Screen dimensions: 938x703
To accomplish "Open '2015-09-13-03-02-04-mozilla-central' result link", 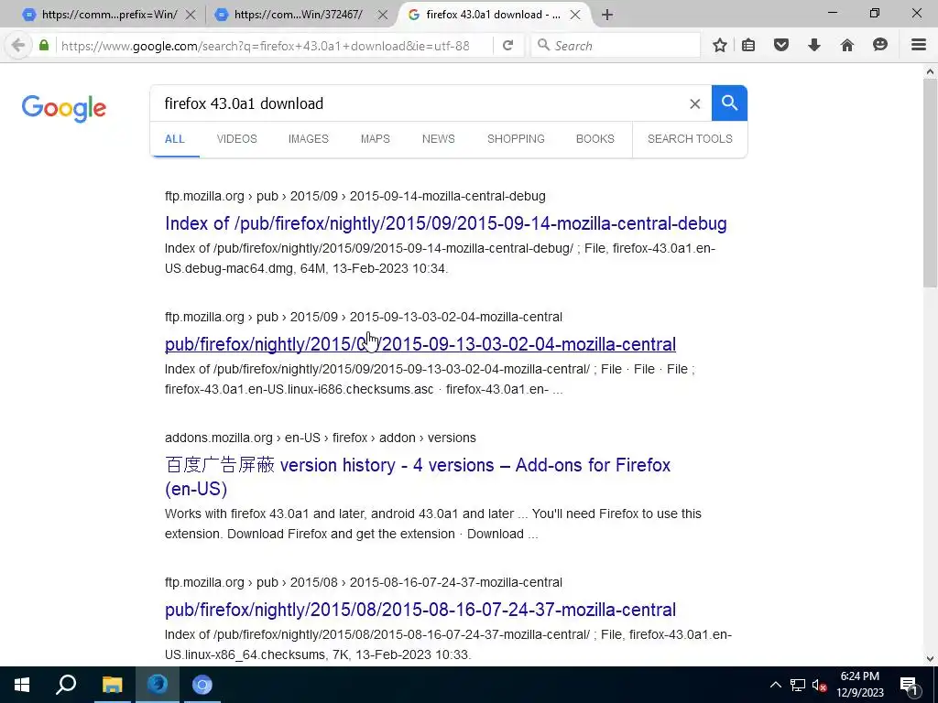I will [x=420, y=344].
